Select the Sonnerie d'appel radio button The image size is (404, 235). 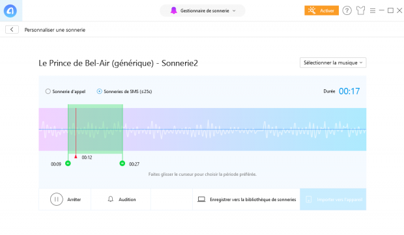click(x=48, y=91)
